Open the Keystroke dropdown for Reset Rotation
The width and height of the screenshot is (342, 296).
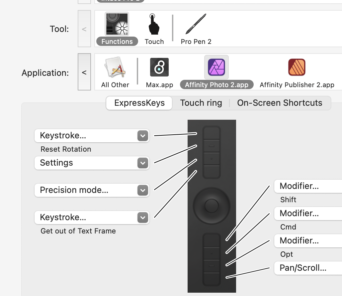coord(143,136)
